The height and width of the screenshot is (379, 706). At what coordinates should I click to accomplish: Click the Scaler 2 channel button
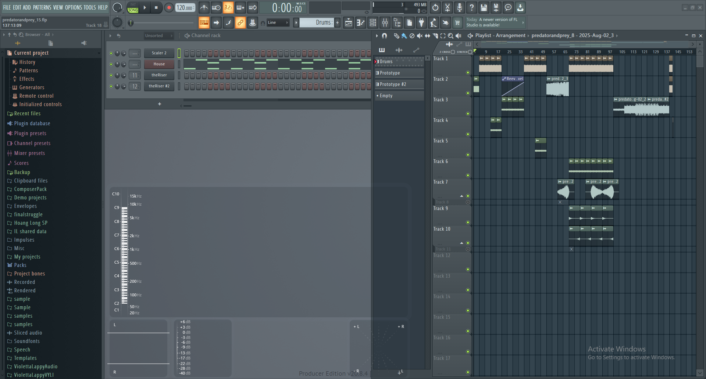[x=159, y=53]
